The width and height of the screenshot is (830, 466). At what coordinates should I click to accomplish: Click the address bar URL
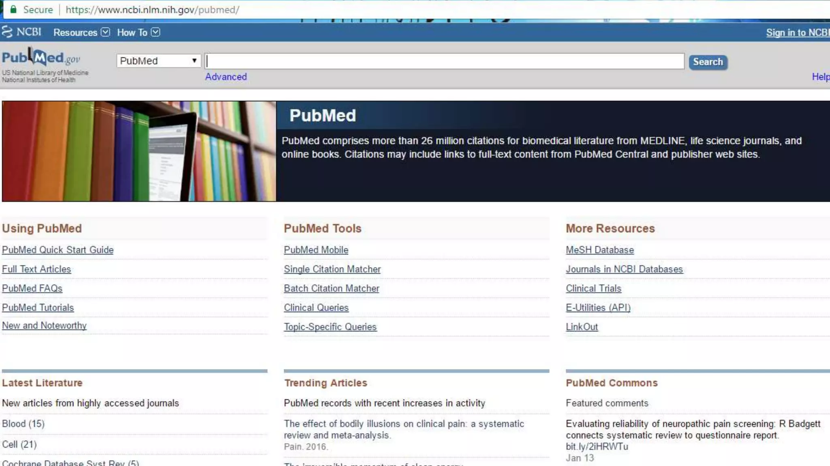point(152,9)
